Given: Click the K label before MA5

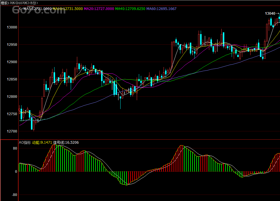Looking at the screenshot, I should click(20, 9).
